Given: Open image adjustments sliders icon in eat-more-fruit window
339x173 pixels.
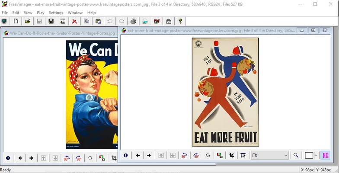Looking at the screenshot, I should [x=243, y=155].
